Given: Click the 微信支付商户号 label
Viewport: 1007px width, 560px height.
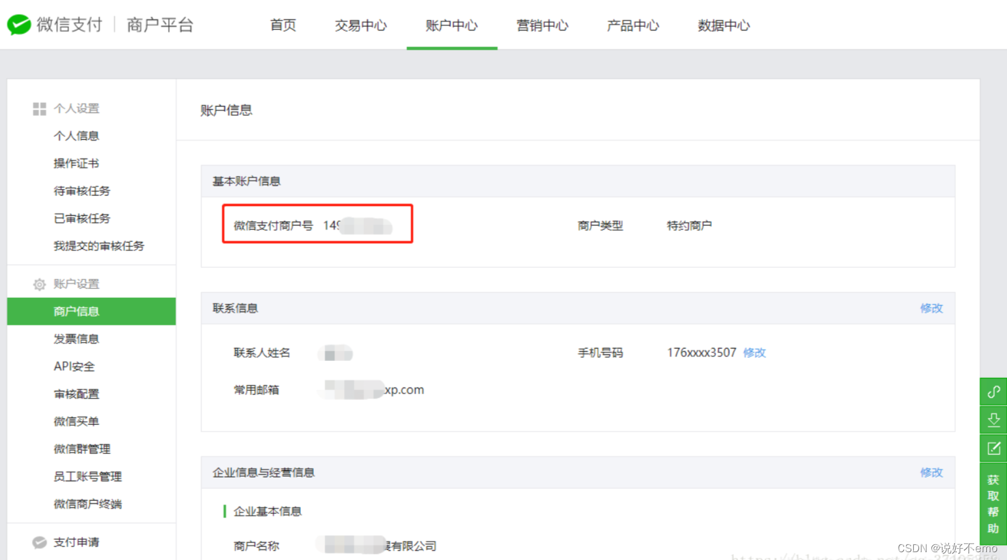Looking at the screenshot, I should [x=274, y=226].
